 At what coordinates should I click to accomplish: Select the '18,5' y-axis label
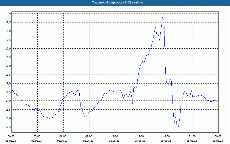click(x=8, y=22)
